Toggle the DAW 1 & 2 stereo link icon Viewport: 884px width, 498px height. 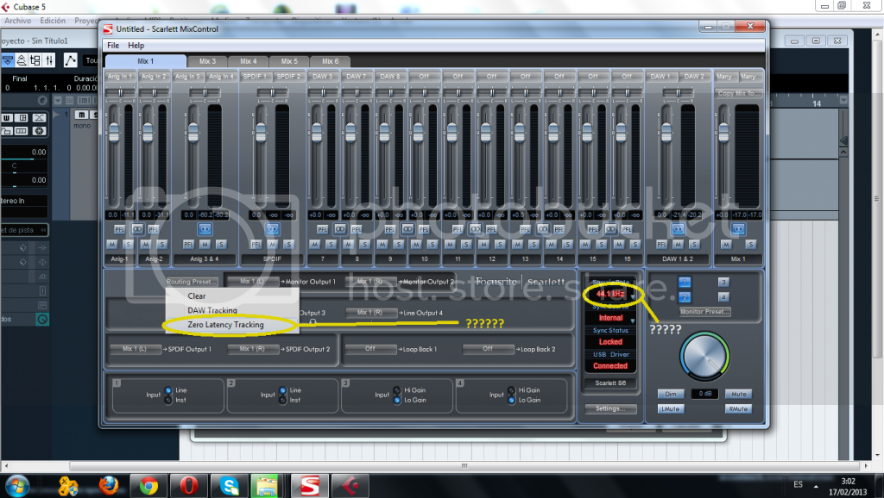click(x=679, y=229)
